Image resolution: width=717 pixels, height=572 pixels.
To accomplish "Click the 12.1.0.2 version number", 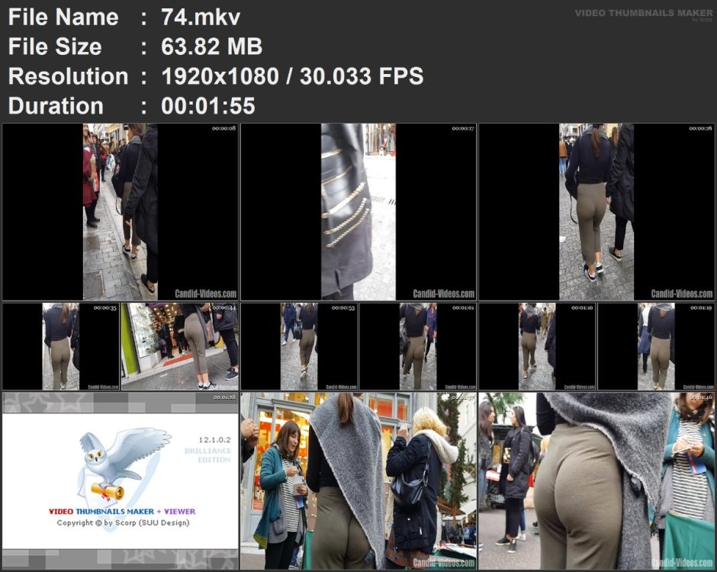I will pyautogui.click(x=214, y=440).
